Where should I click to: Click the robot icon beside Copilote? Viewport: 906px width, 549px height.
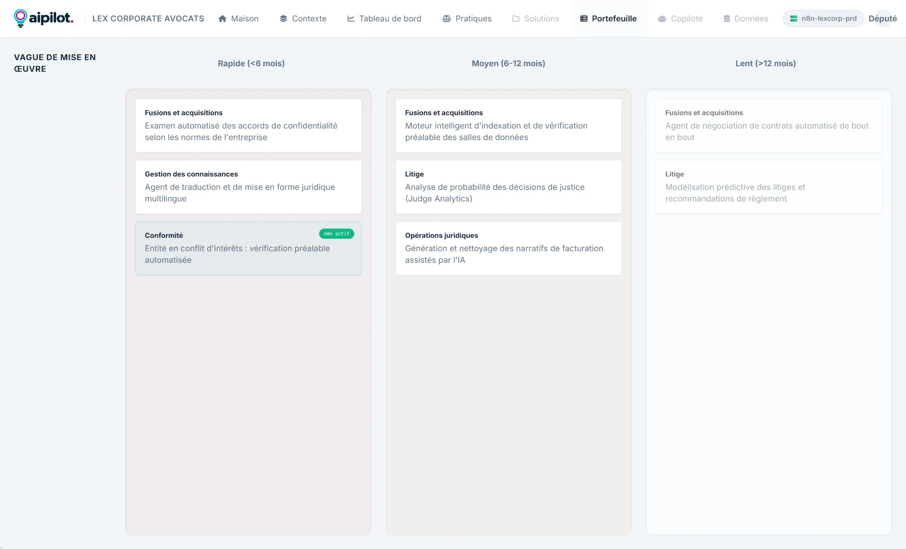click(x=662, y=19)
